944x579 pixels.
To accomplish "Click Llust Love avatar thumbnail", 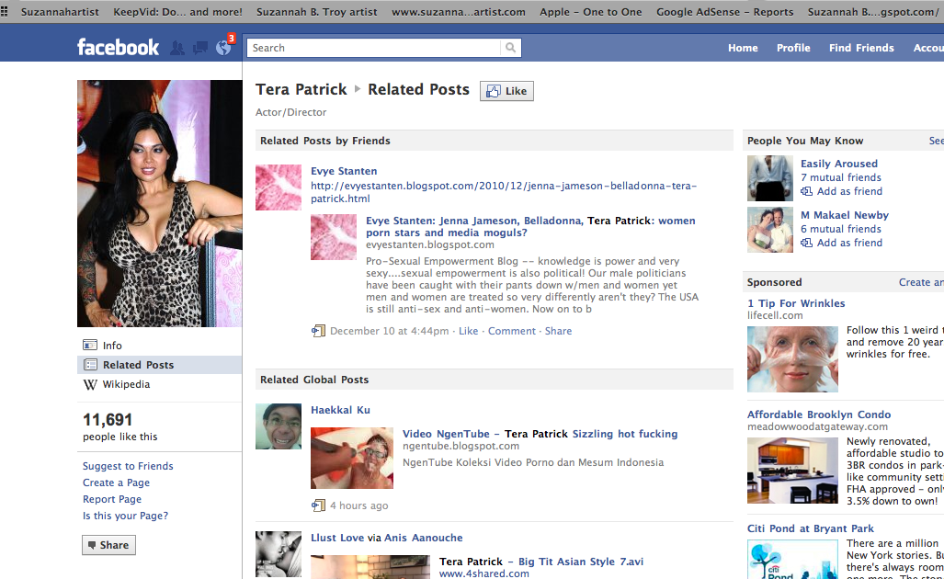I will tap(279, 553).
